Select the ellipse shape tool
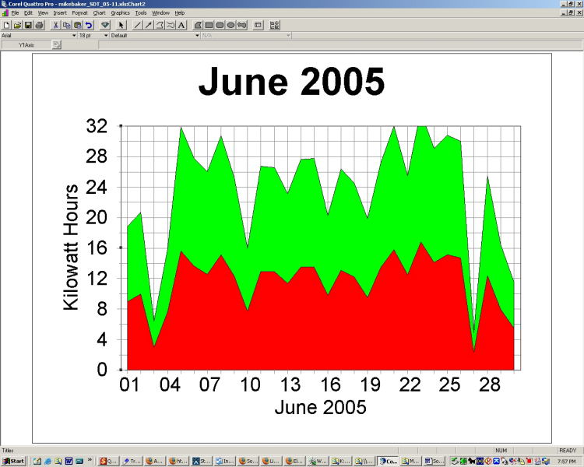 [x=230, y=25]
